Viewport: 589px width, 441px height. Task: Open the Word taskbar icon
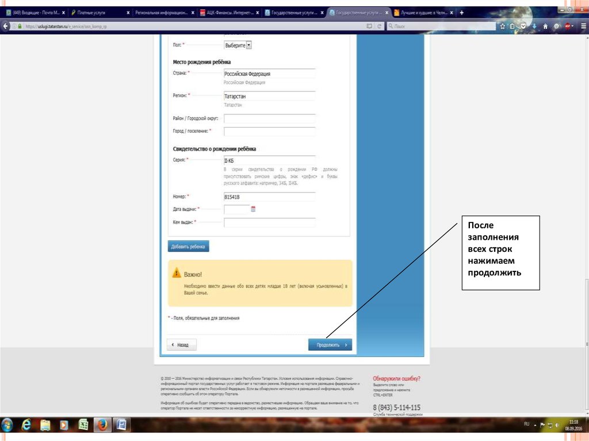[x=121, y=425]
